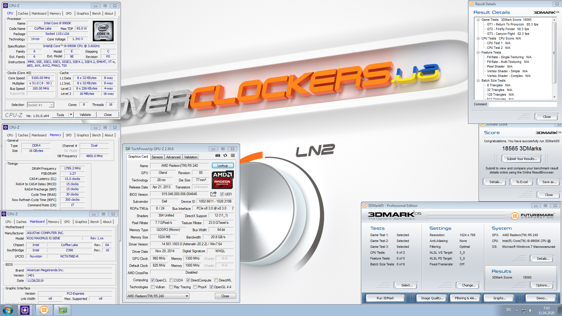Click the volume speaker tray icon

(531, 310)
